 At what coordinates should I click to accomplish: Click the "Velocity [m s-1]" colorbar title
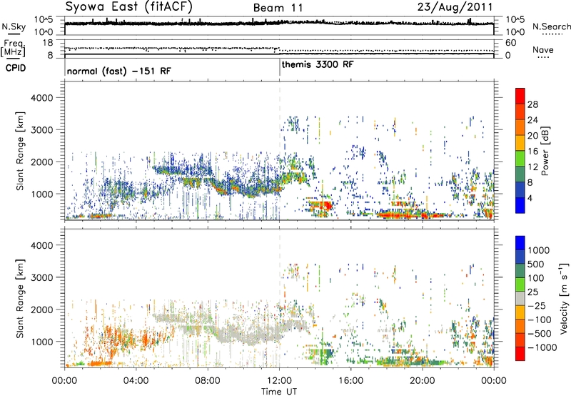(564, 298)
